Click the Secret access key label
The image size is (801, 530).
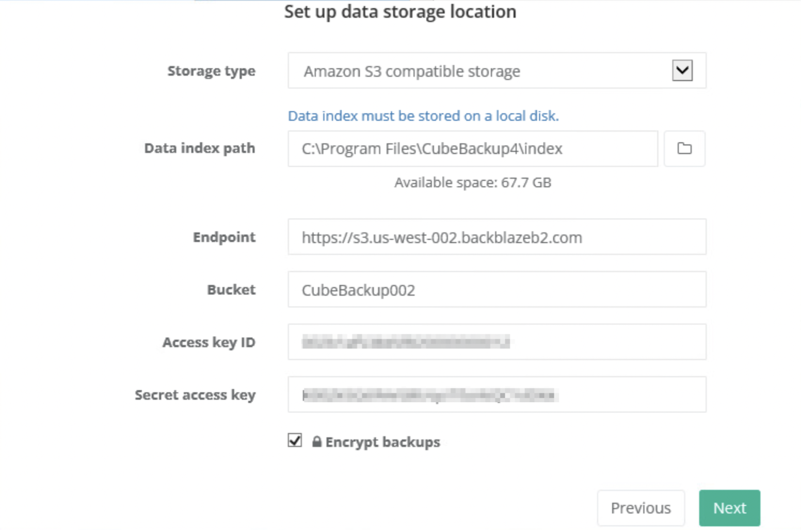click(195, 395)
